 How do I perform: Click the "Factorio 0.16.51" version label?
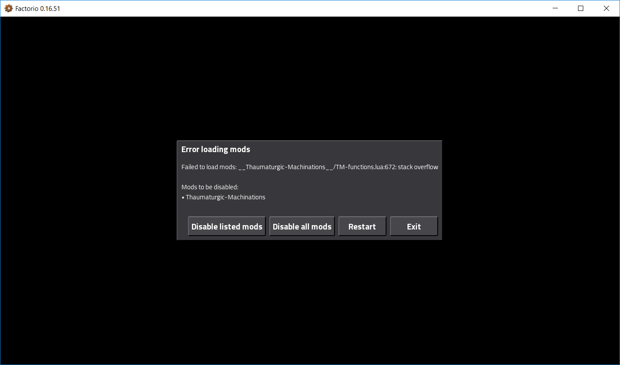point(38,8)
